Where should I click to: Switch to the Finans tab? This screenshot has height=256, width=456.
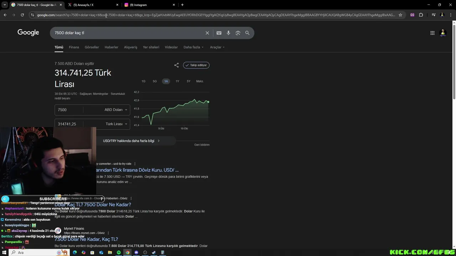pos(74,47)
